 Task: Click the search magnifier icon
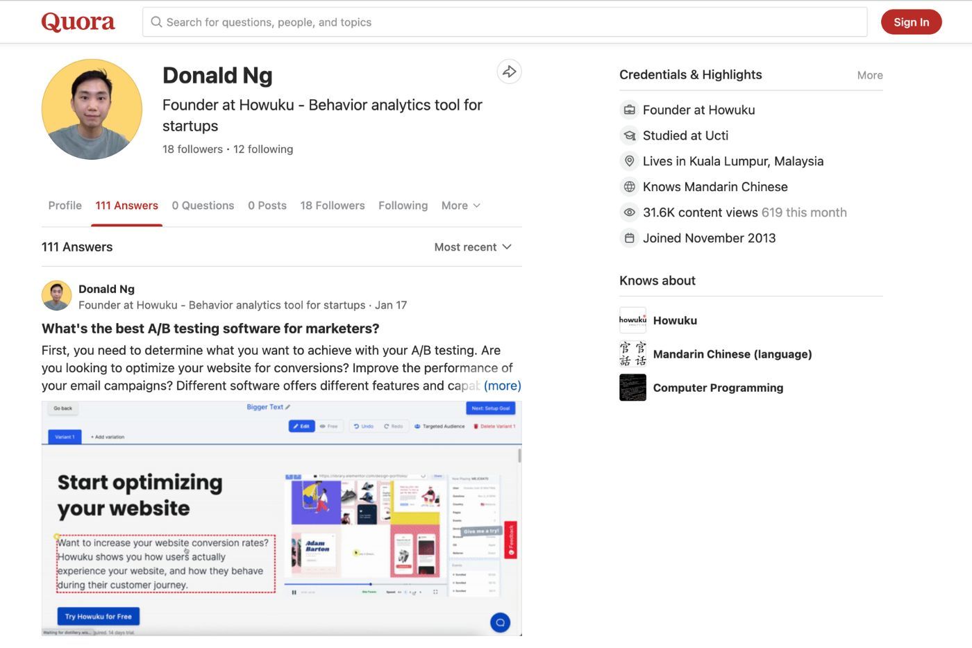(156, 22)
